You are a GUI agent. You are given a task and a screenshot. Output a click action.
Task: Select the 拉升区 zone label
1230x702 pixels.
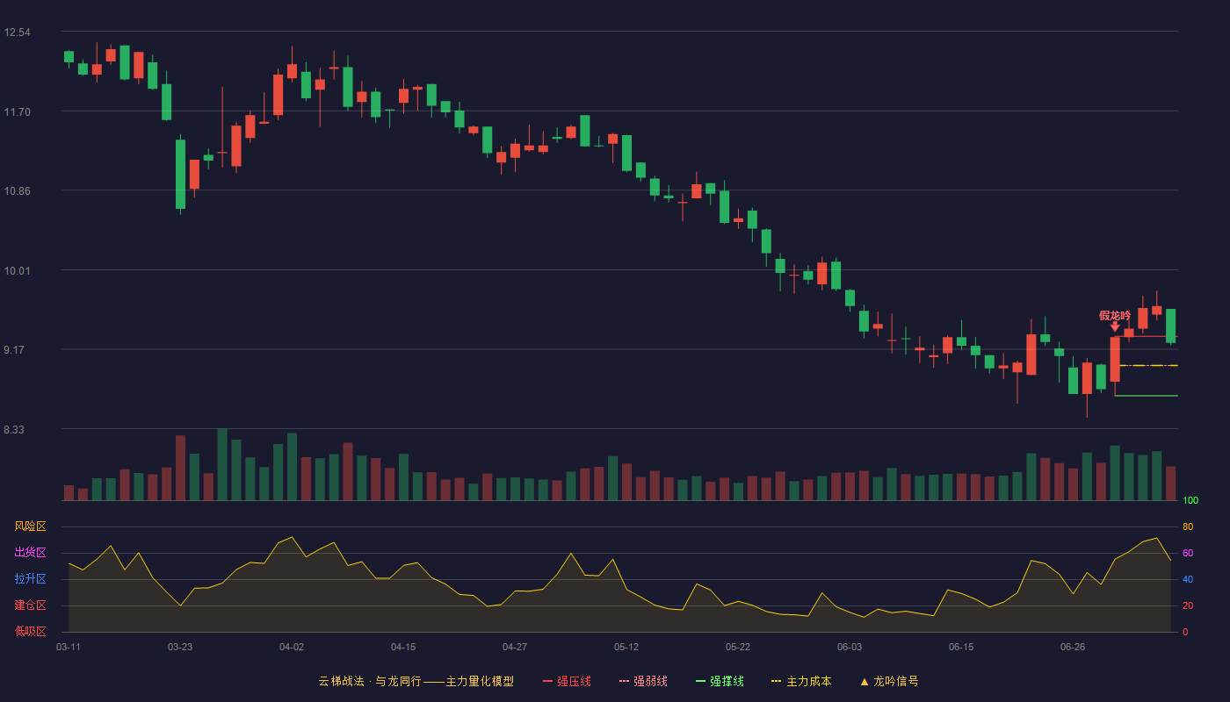click(x=30, y=579)
